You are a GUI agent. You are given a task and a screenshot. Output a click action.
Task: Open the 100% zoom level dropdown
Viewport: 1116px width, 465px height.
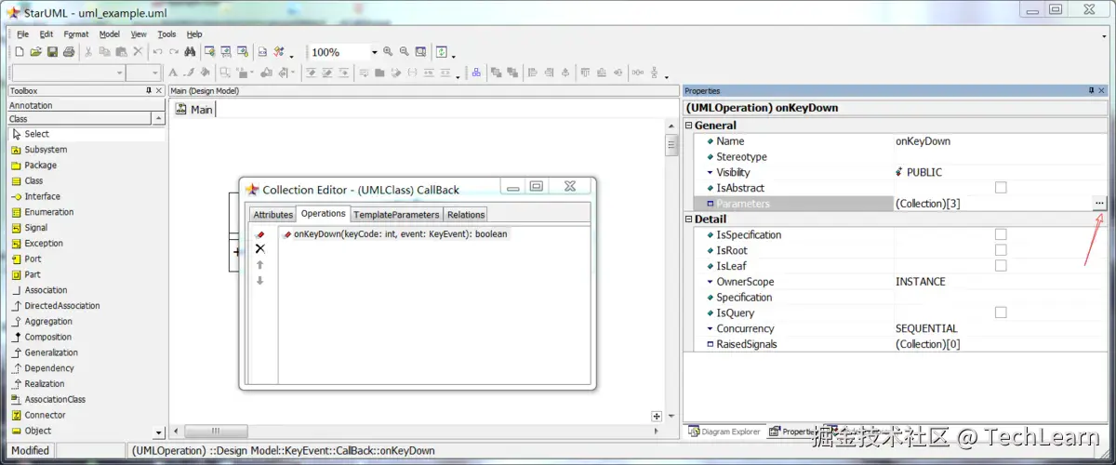pos(374,52)
